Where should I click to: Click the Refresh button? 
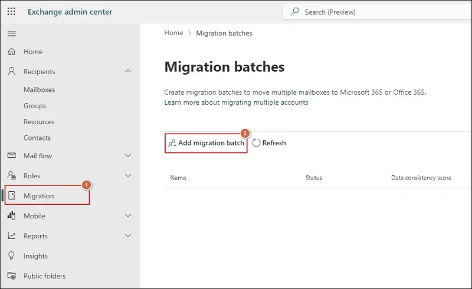click(269, 143)
